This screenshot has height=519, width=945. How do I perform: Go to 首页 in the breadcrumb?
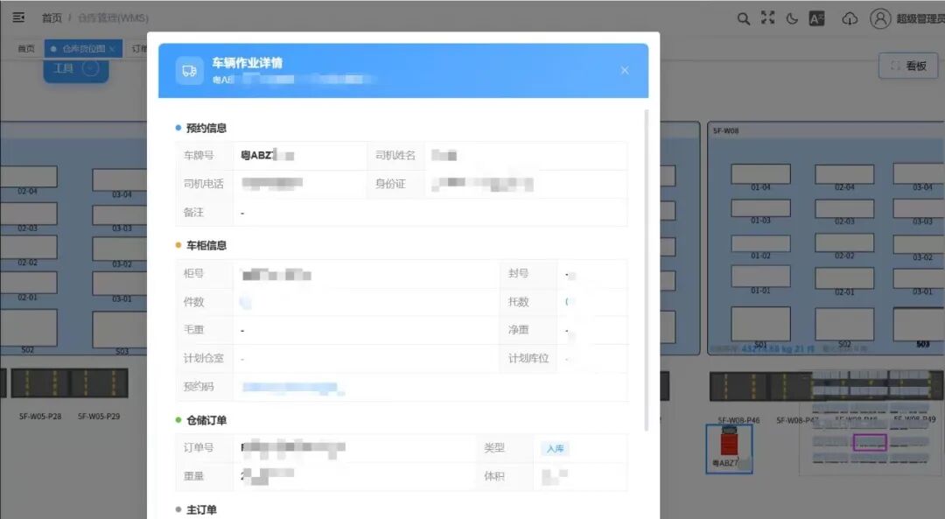click(x=52, y=18)
